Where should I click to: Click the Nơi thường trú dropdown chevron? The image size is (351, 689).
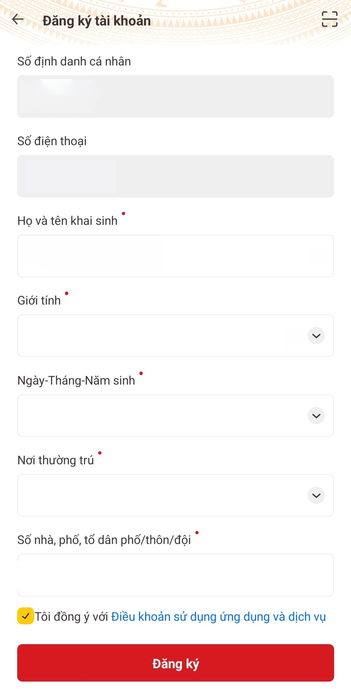(x=316, y=495)
